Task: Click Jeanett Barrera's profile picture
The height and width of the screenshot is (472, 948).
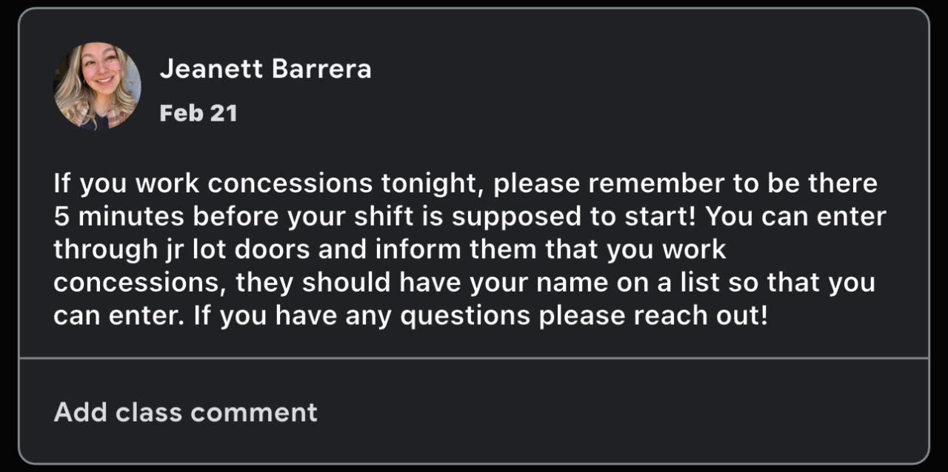Action: (97, 86)
